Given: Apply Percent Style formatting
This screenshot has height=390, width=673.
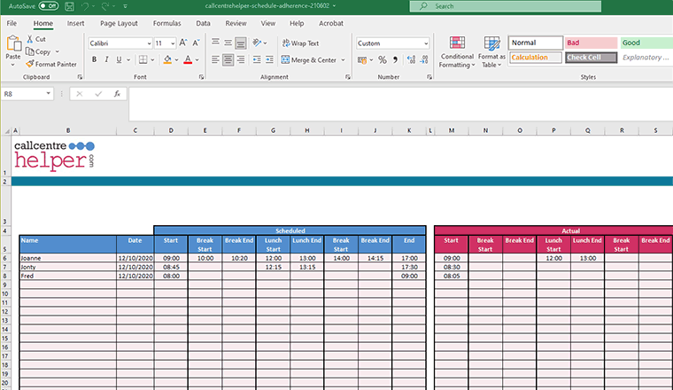Looking at the screenshot, I should pos(382,60).
